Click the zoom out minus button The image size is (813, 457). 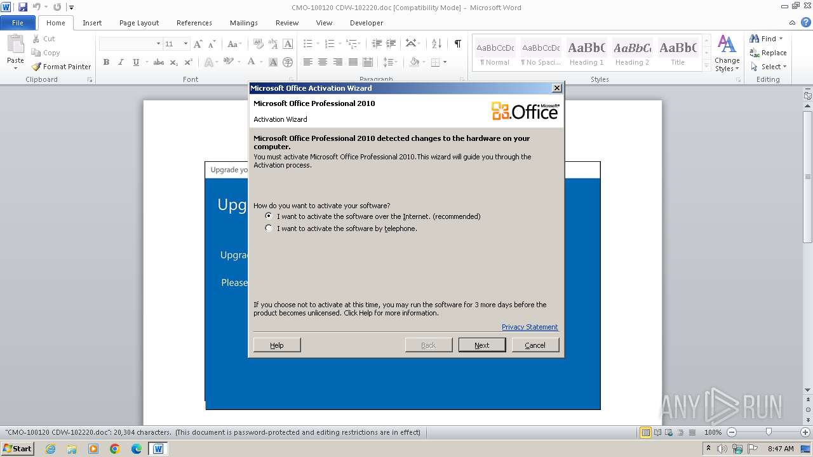[x=732, y=432]
